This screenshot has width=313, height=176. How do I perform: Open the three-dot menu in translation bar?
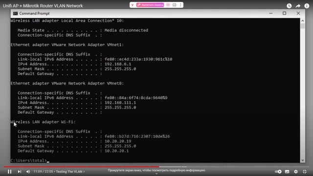click(x=180, y=5)
